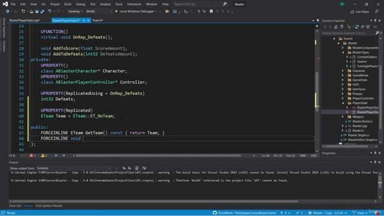384x216 pixels.
Task: Open the Blaster - Copy repository selector
Action: [328, 213]
